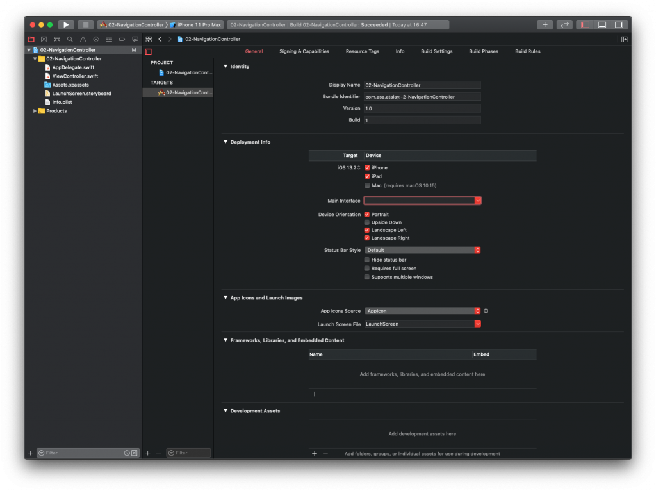Enable the Hide status bar checkbox
Viewport: 656px width, 491px height.
pos(367,260)
